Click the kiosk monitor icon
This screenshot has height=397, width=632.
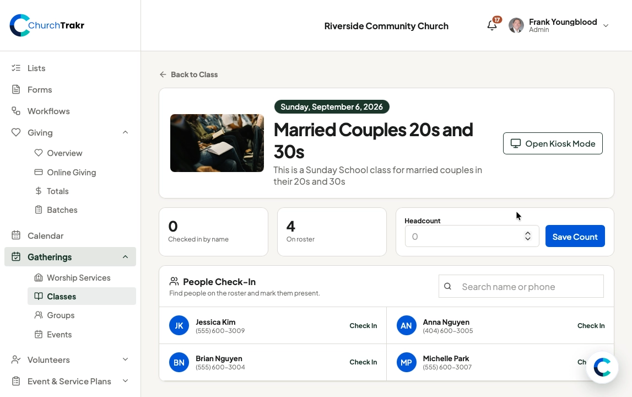point(516,143)
